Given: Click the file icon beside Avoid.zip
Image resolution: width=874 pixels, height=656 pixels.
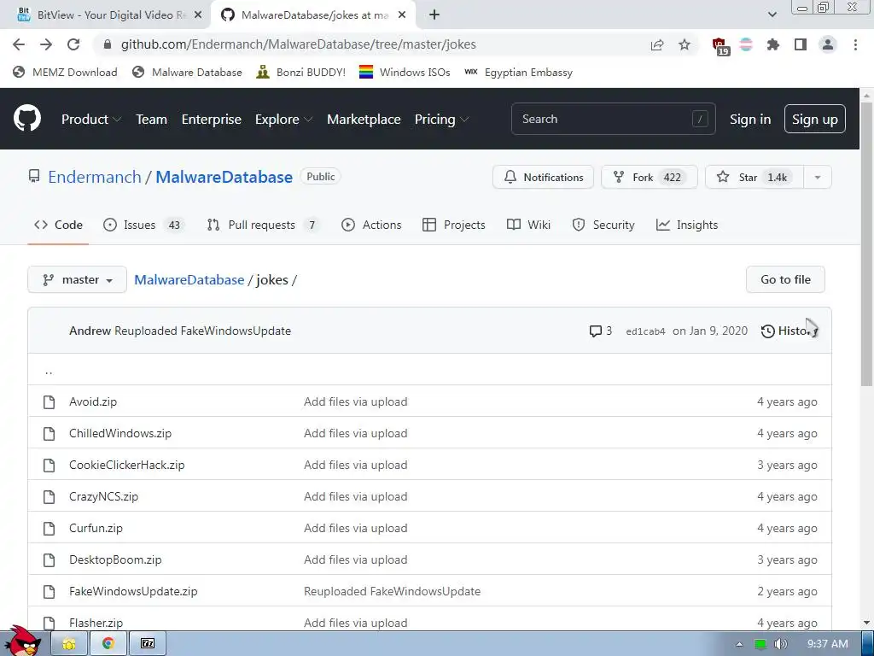Looking at the screenshot, I should [x=49, y=401].
